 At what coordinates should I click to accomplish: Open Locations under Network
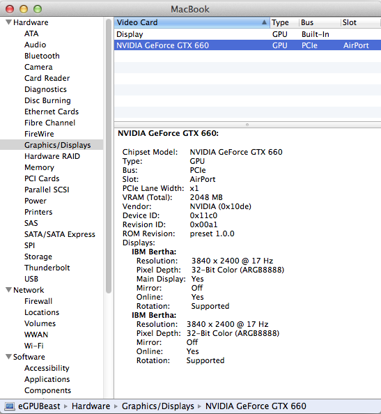42,312
